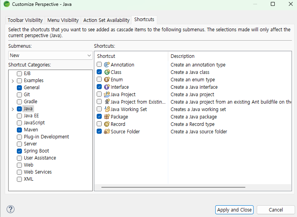297x217 pixels.
Task: Check the User Assistance category
Action: pyautogui.click(x=19, y=158)
